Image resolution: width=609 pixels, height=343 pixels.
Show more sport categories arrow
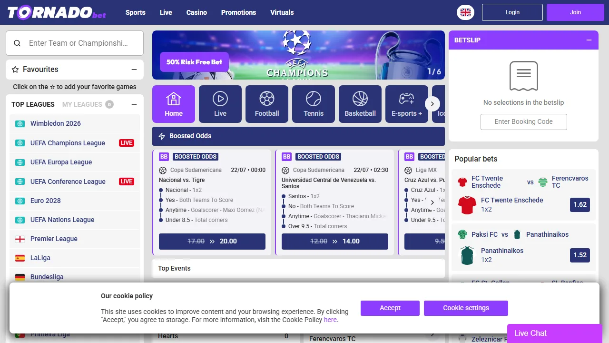point(432,103)
